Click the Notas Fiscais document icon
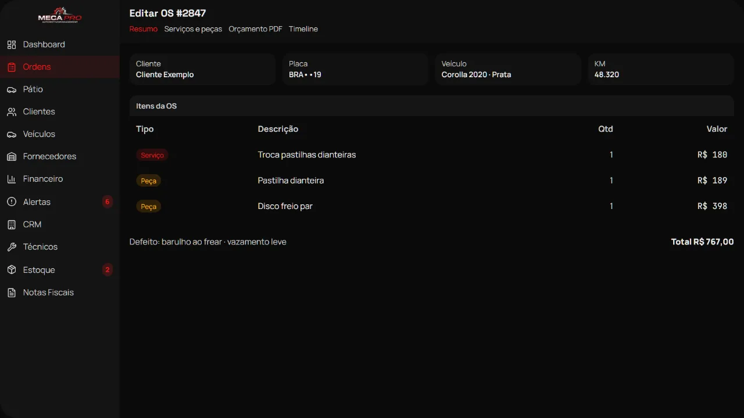This screenshot has width=744, height=418. [12, 293]
